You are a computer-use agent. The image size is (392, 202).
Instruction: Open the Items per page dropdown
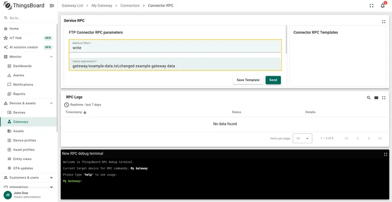[302, 138]
